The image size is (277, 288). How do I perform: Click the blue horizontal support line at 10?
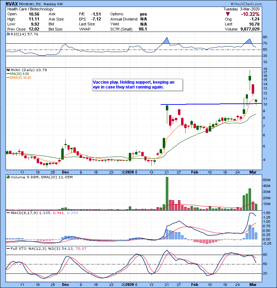(x=211, y=104)
